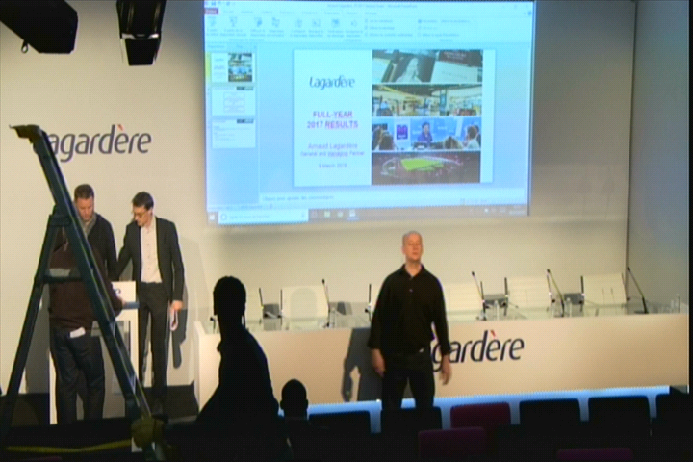Open the red Fichier tab in PowerPoint
Screen dimensions: 693x462
click(211, 12)
